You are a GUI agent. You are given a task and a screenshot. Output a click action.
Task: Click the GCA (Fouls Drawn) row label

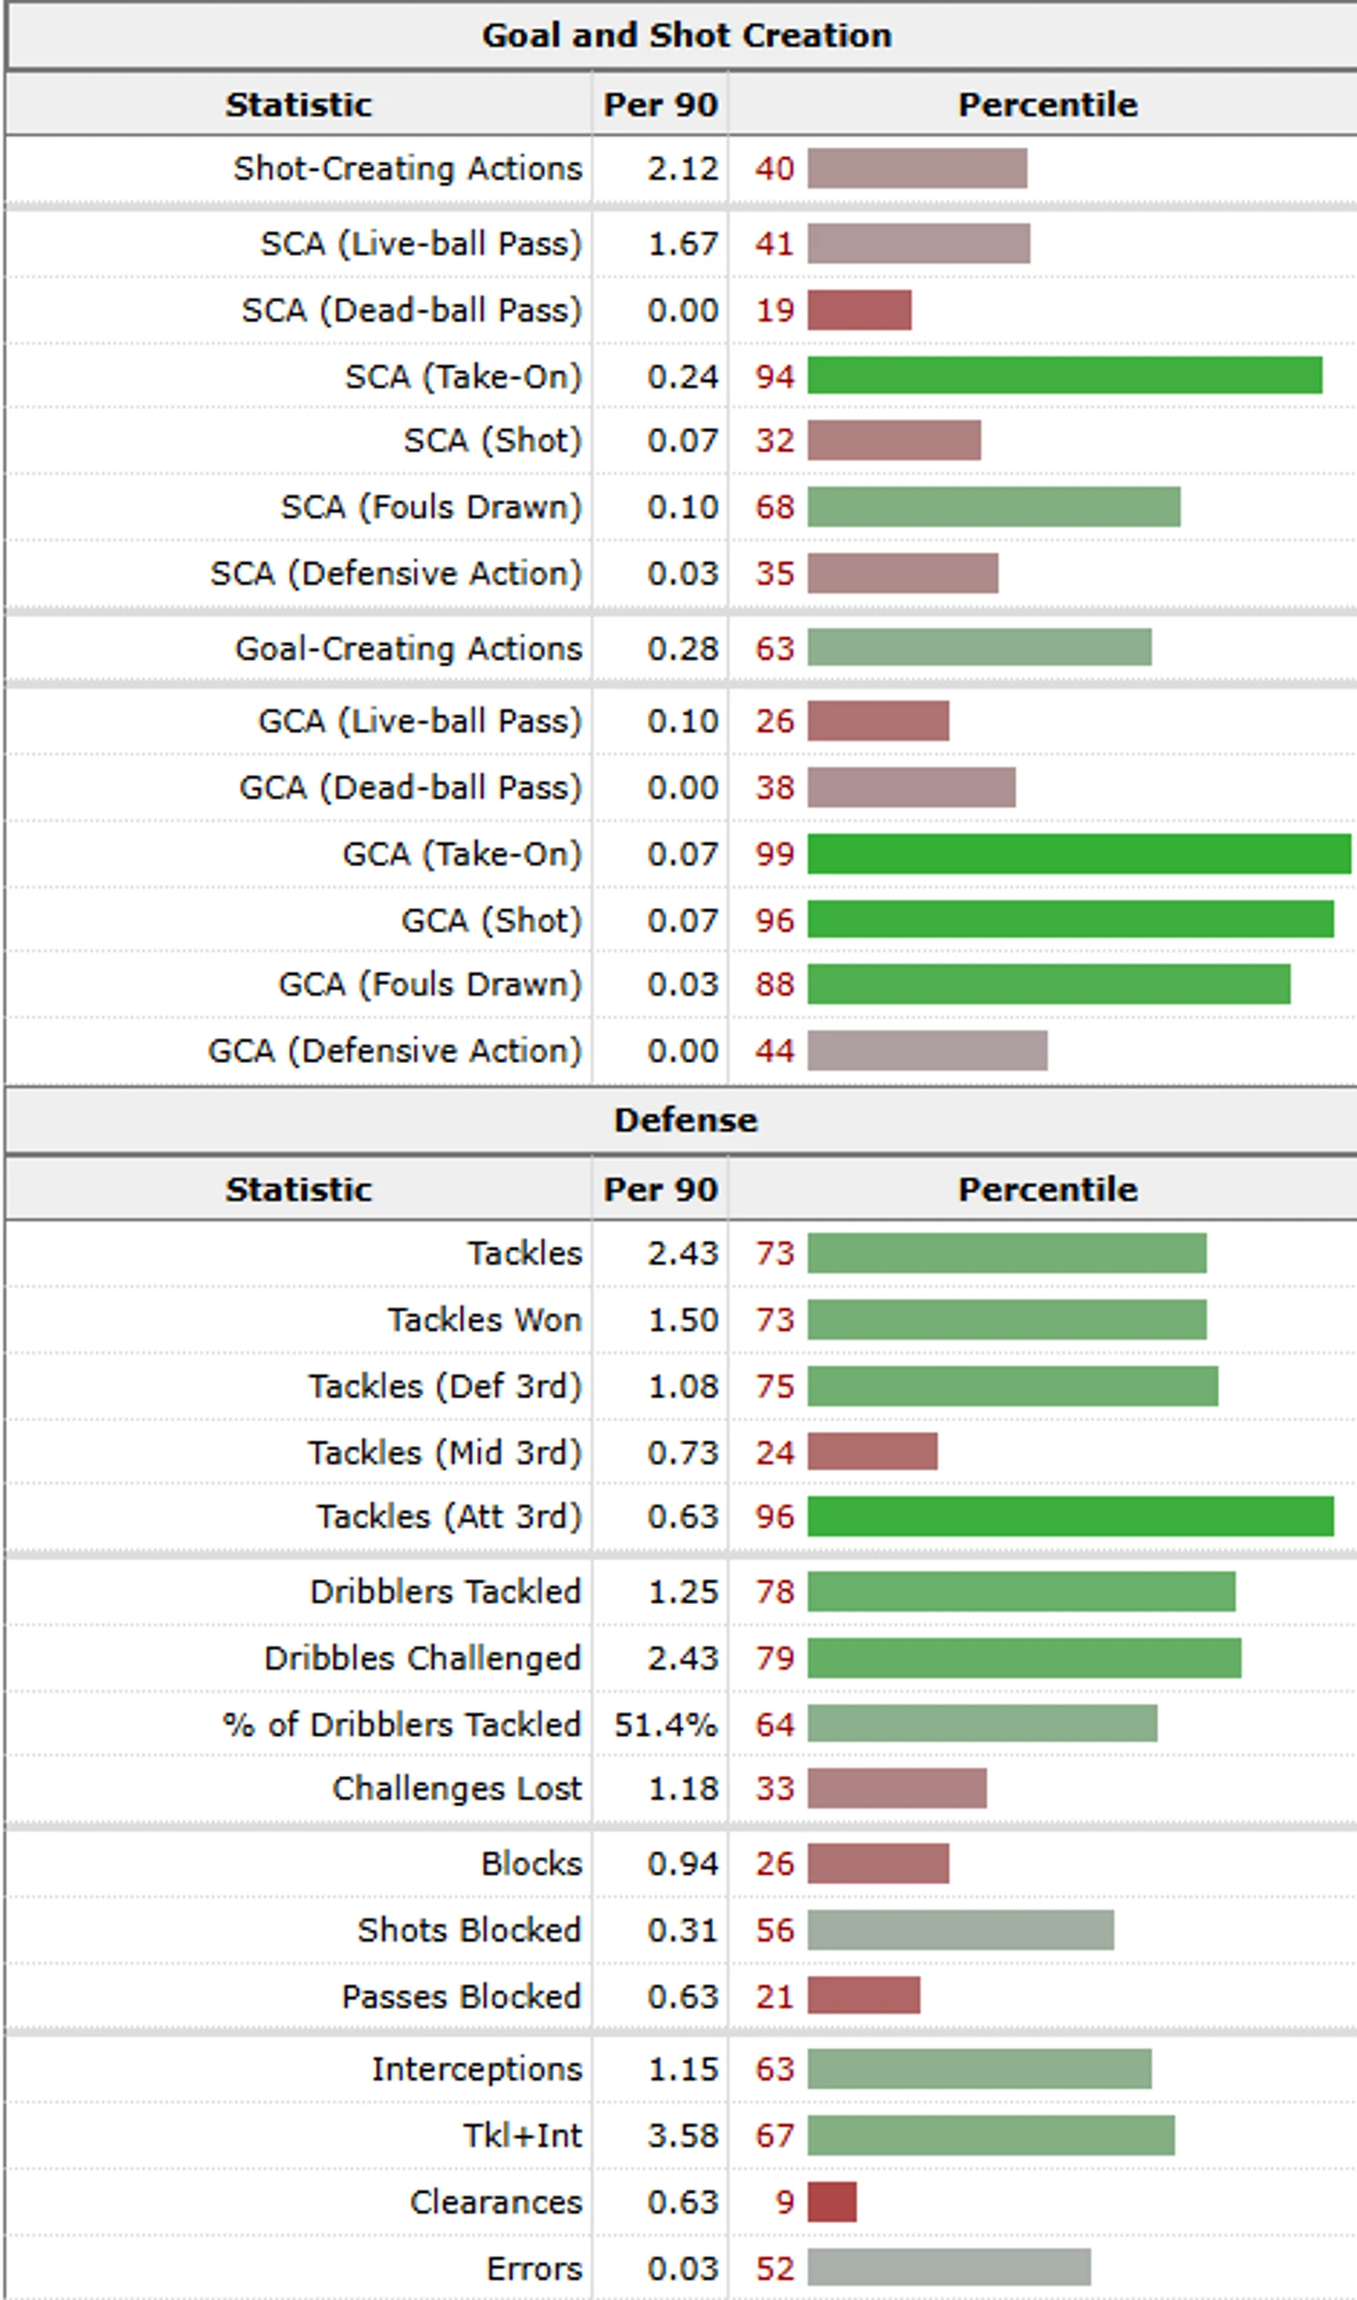click(429, 984)
